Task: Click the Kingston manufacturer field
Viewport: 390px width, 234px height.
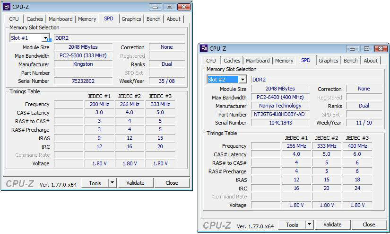Action: coord(83,64)
